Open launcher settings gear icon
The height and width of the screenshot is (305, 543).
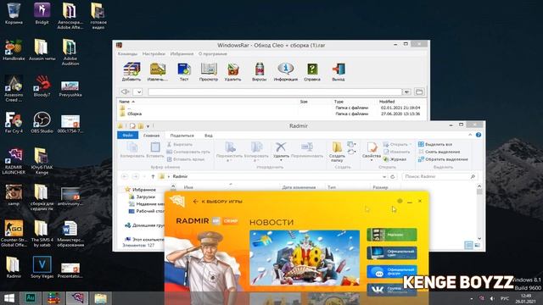coord(400,201)
